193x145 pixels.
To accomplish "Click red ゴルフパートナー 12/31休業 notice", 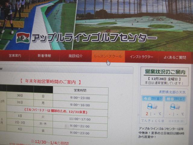I will [56, 111].
